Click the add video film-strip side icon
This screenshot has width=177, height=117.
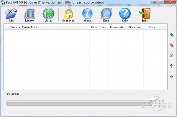[x=172, y=35]
